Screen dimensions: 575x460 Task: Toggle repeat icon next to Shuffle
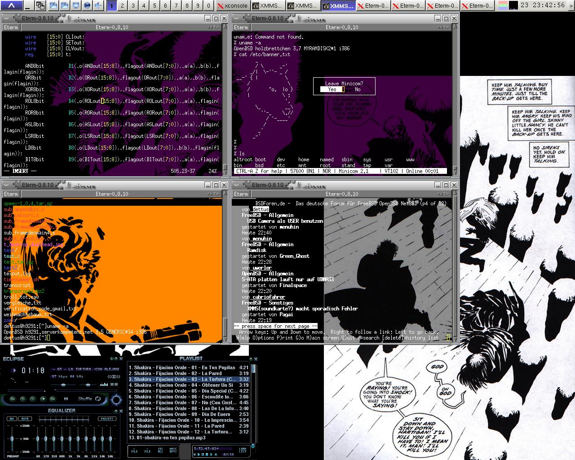[98, 399]
